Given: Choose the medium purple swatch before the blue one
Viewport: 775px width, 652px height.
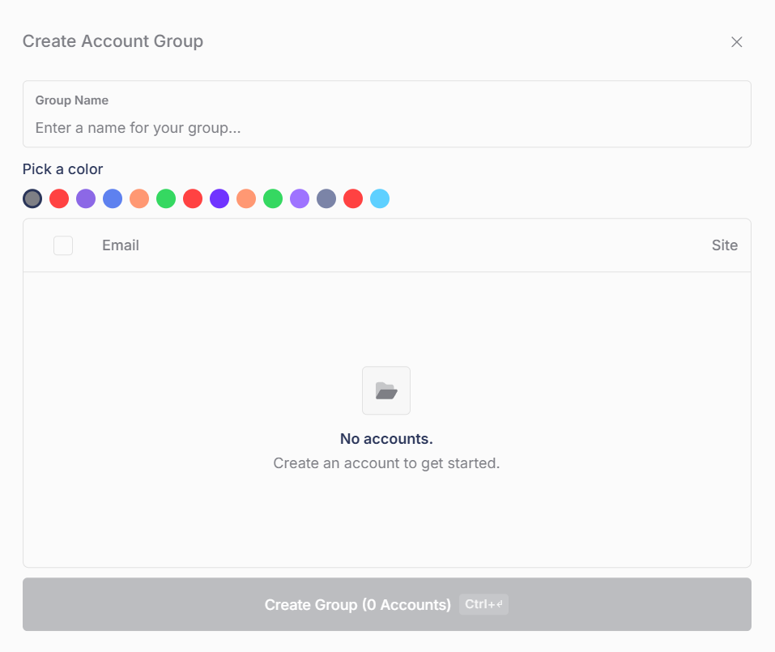Looking at the screenshot, I should click(x=86, y=198).
